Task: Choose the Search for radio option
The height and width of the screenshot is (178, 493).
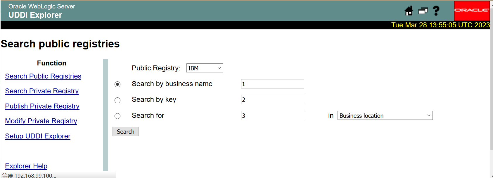Action: pos(117,116)
